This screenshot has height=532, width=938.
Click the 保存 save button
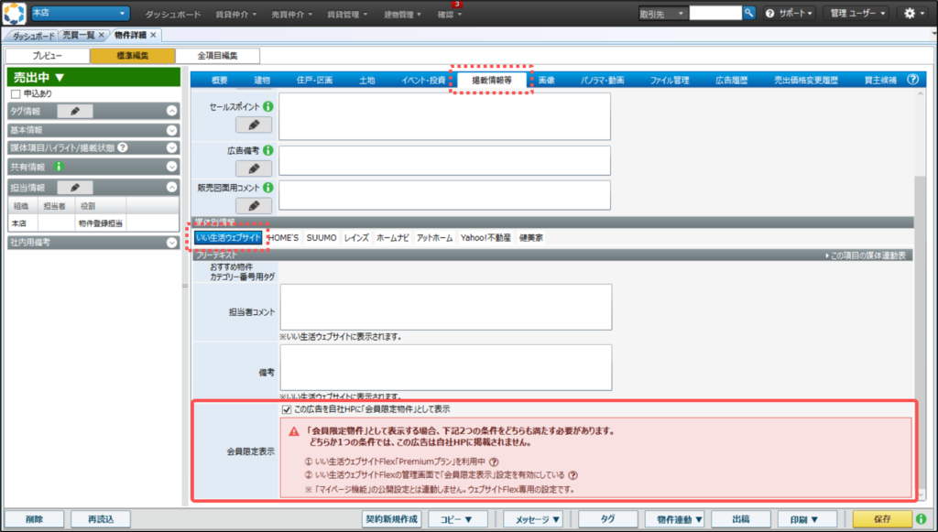click(881, 519)
